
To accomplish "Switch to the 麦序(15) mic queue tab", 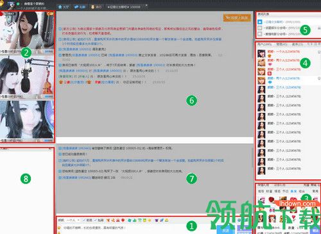I will pyautogui.click(x=297, y=44).
